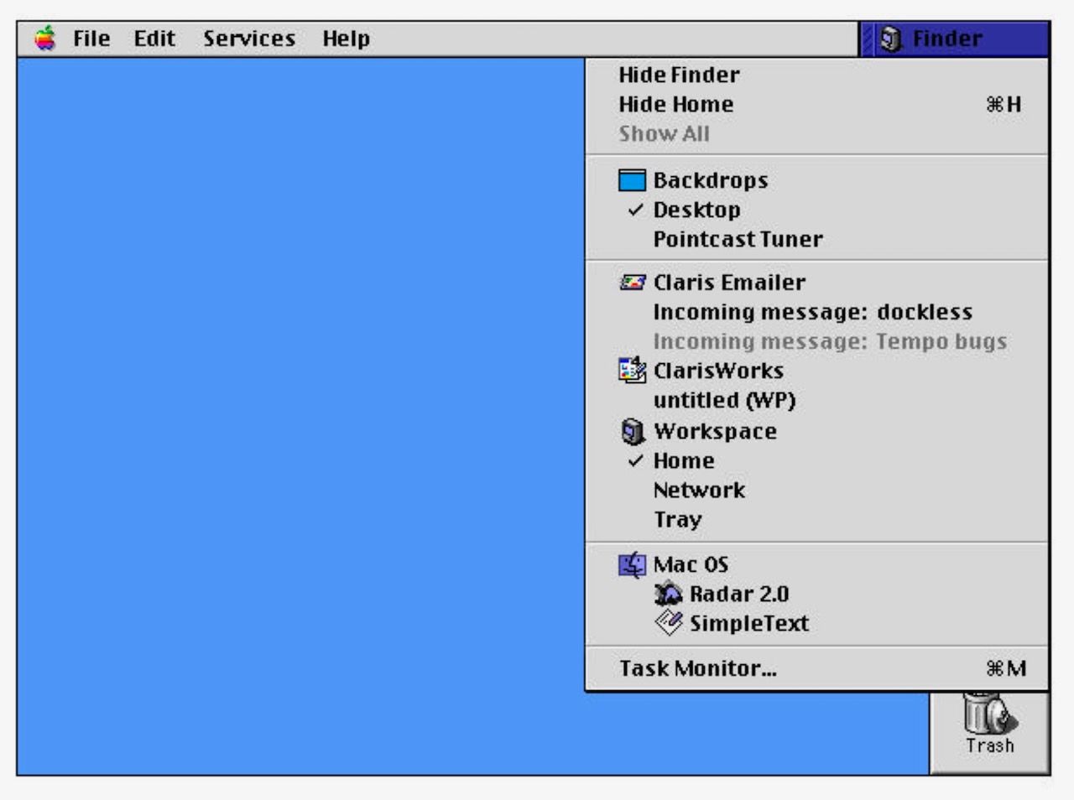Click the SimpleText pencil icon
This screenshot has width=1074, height=800.
(669, 623)
